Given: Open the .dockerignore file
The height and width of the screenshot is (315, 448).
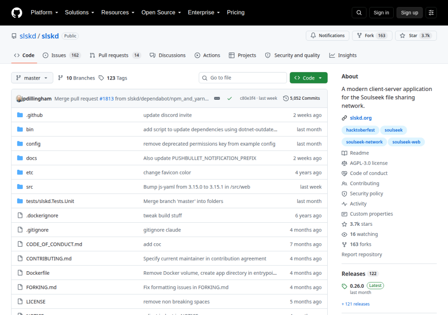Looking at the screenshot, I should point(42,216).
